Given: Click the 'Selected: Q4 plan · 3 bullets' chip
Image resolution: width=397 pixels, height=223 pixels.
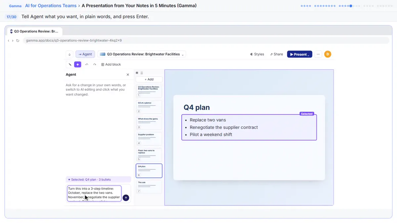Looking at the screenshot, I should coord(98,180).
